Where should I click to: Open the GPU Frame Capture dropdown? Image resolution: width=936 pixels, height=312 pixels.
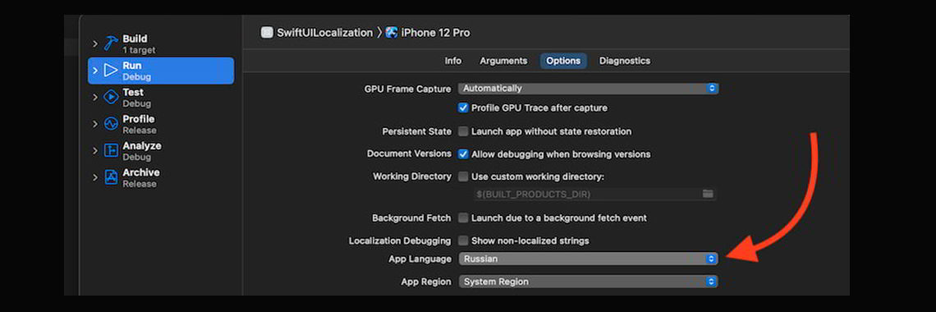click(588, 89)
